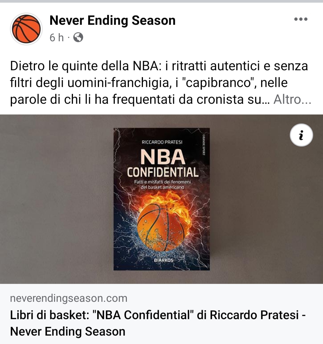Open the three-dot post options menu
Screen dimensions: 323x344
click(x=301, y=19)
